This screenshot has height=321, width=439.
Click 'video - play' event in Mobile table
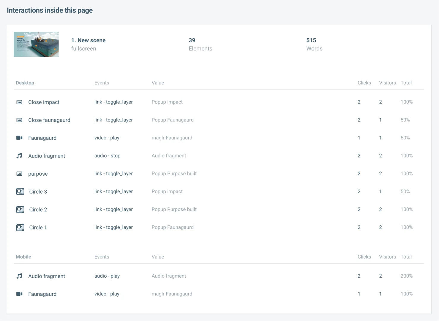pyautogui.click(x=107, y=294)
